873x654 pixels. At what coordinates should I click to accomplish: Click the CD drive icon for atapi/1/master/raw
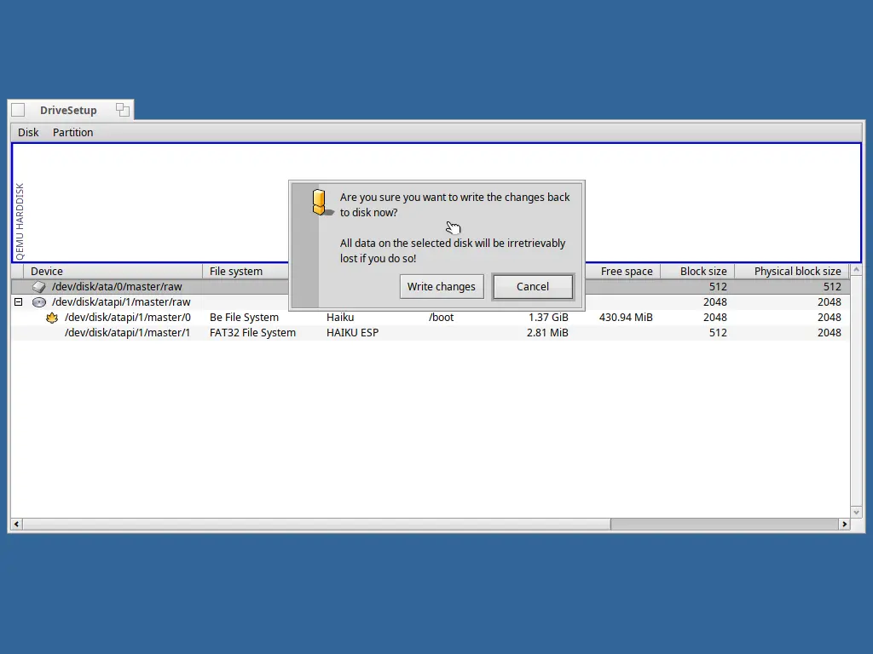click(x=39, y=302)
